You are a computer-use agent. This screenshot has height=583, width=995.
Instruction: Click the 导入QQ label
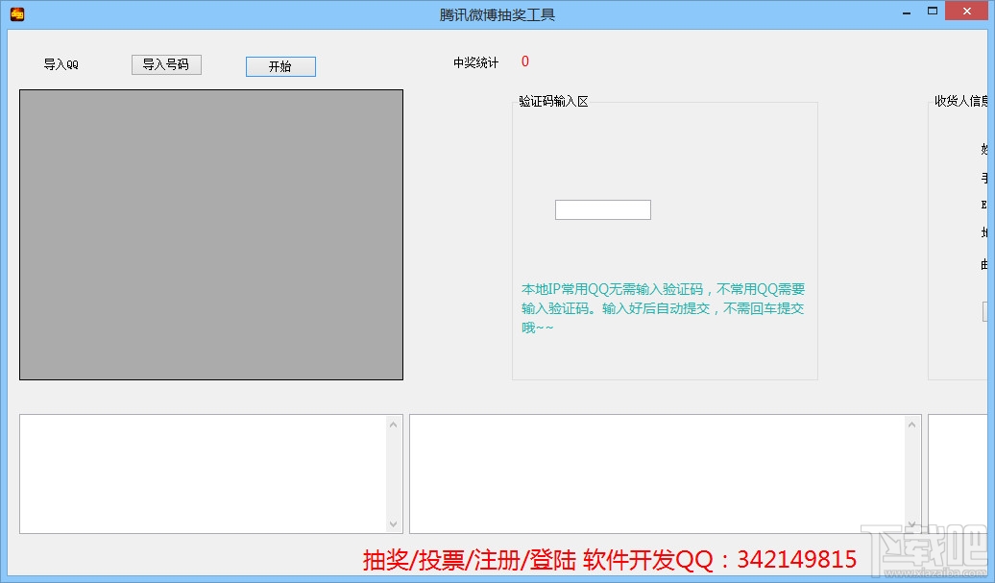61,64
